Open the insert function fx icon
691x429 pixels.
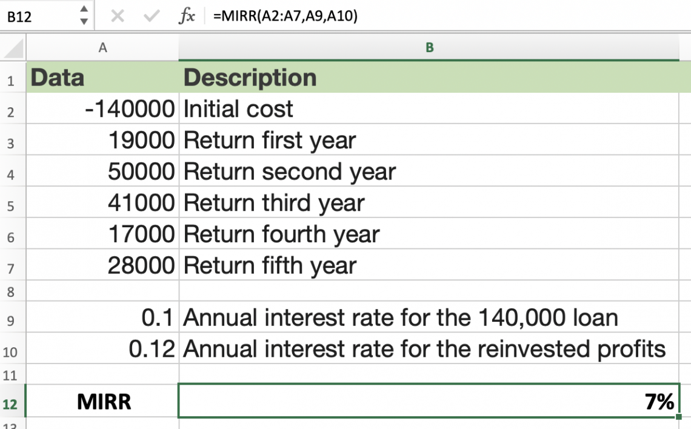[187, 16]
